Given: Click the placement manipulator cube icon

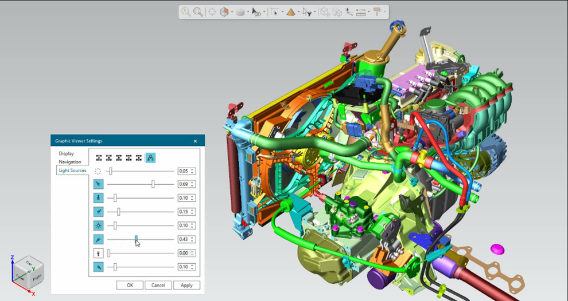Looking at the screenshot, I should point(325,12).
